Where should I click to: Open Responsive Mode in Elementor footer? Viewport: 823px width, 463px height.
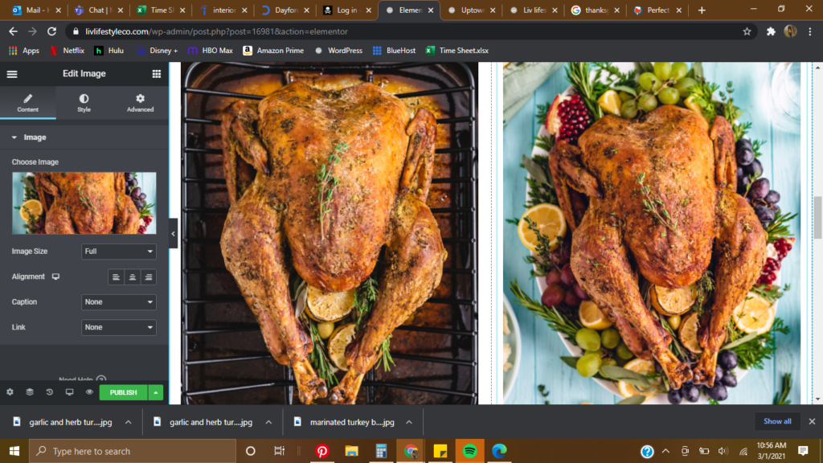pyautogui.click(x=69, y=392)
